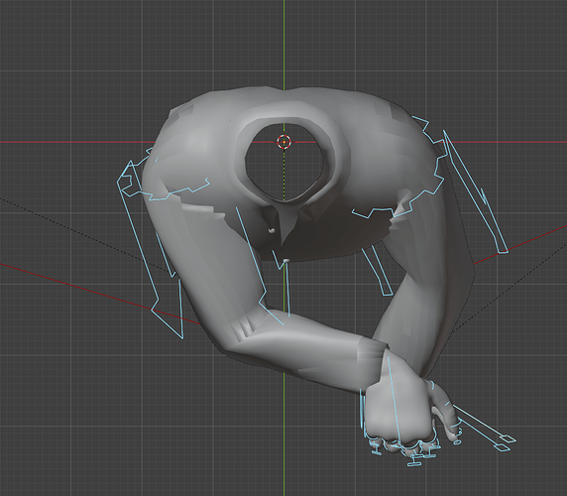Click the T-shaped finger controls under the knuckles
567x496 pixels.
point(406,451)
